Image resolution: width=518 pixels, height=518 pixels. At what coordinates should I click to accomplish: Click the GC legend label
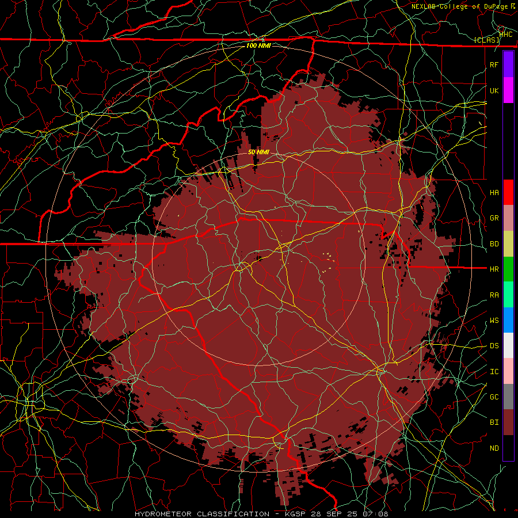click(494, 397)
